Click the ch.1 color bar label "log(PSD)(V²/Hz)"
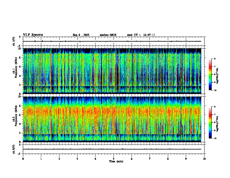The image size is (230, 178). tap(218, 76)
